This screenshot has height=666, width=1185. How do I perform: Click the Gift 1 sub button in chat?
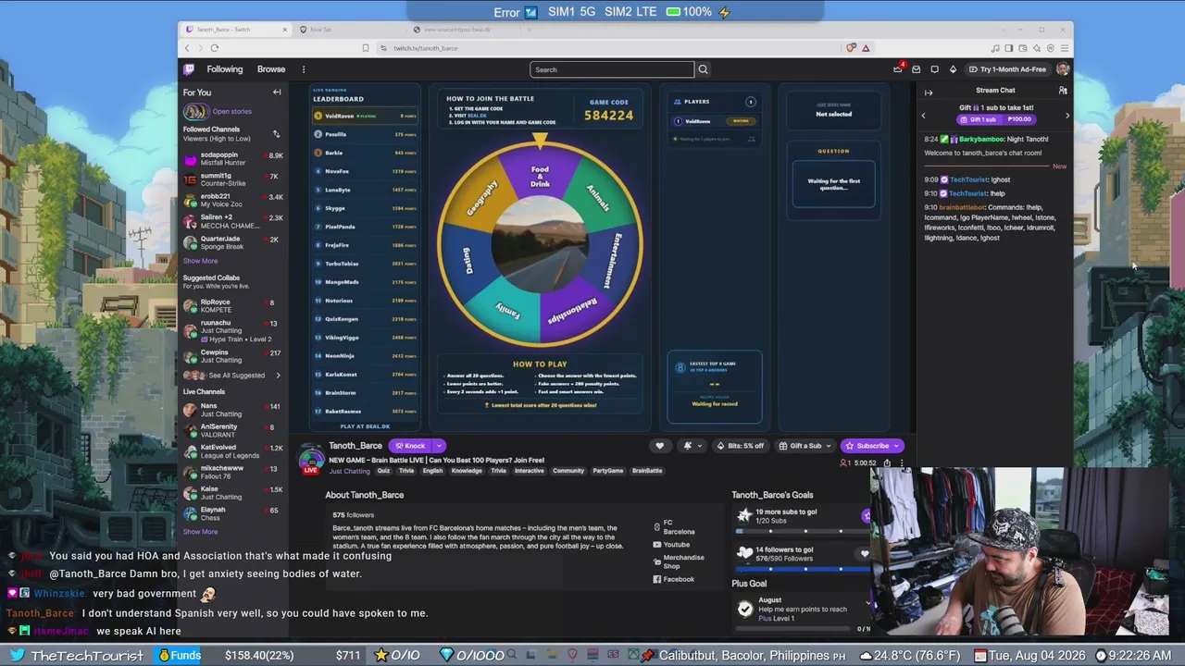pos(995,119)
